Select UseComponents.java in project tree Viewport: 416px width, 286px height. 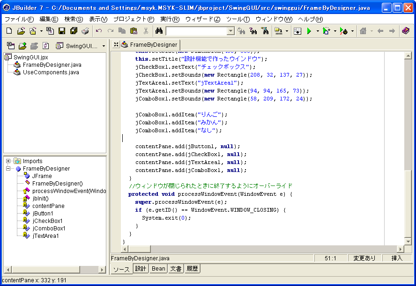(x=51, y=72)
